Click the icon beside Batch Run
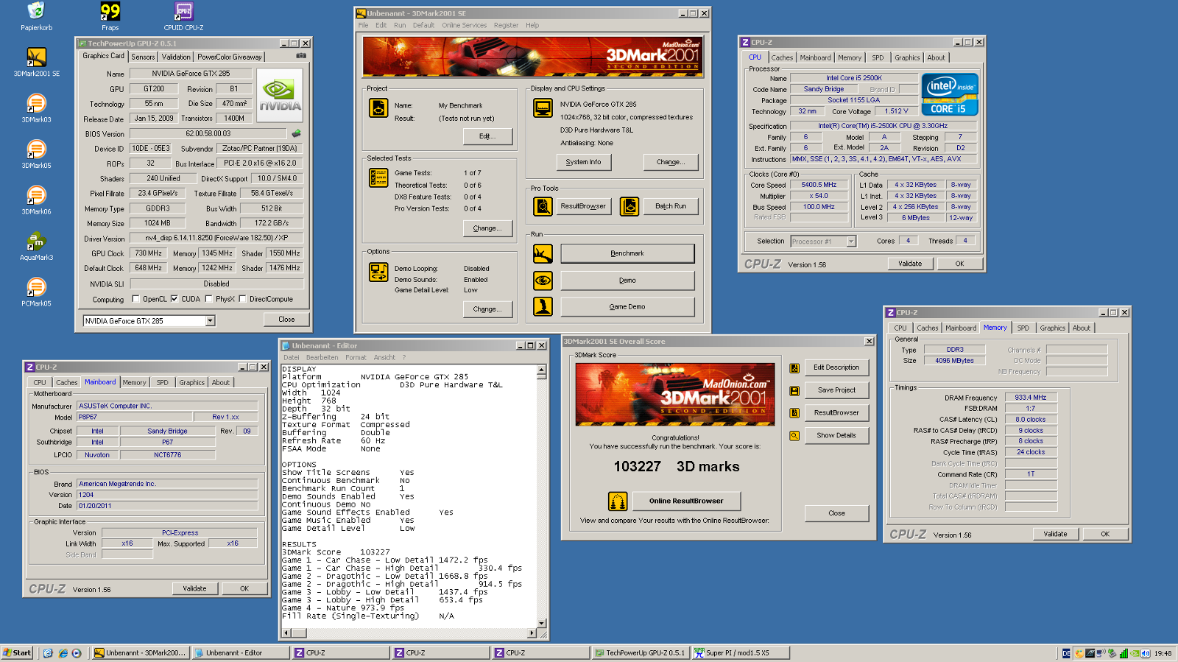Image resolution: width=1178 pixels, height=662 pixels. pyautogui.click(x=629, y=206)
